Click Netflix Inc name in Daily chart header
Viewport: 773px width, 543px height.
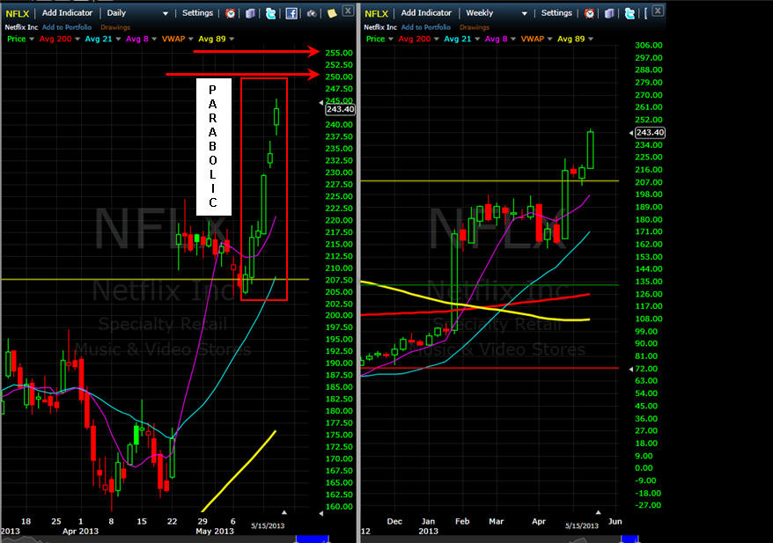(x=21, y=27)
